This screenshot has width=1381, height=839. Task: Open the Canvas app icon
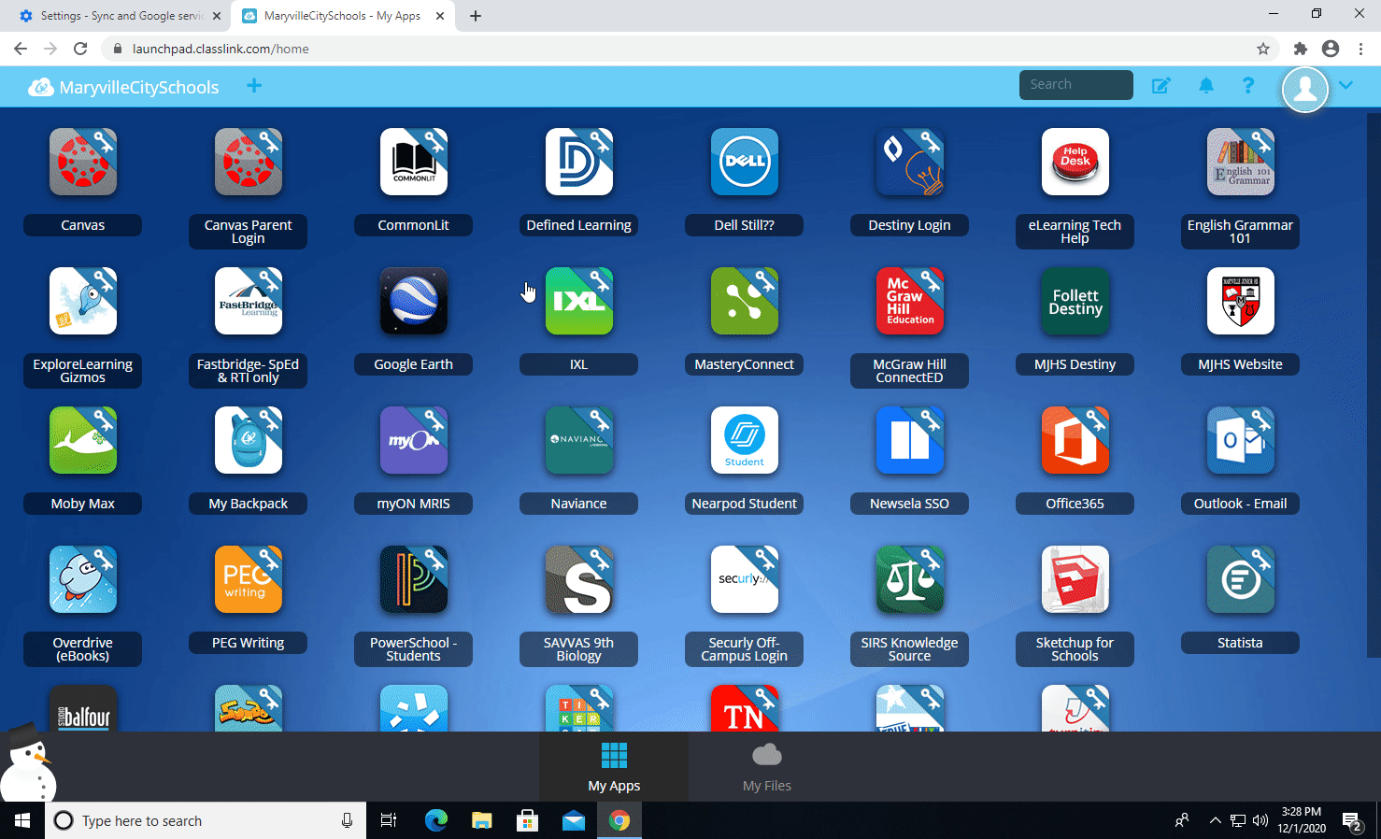click(x=83, y=162)
